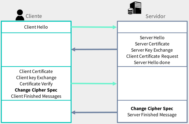This screenshot has height=124, width=189.
Task: Click the teal arrow beside Certificate Verify
Action: pyautogui.click(x=94, y=83)
